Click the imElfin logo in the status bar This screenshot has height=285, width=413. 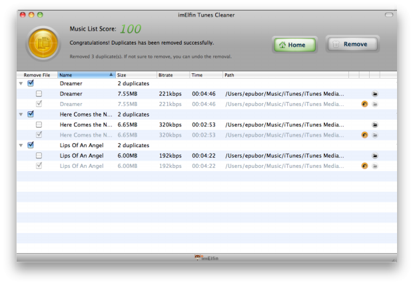point(206,258)
